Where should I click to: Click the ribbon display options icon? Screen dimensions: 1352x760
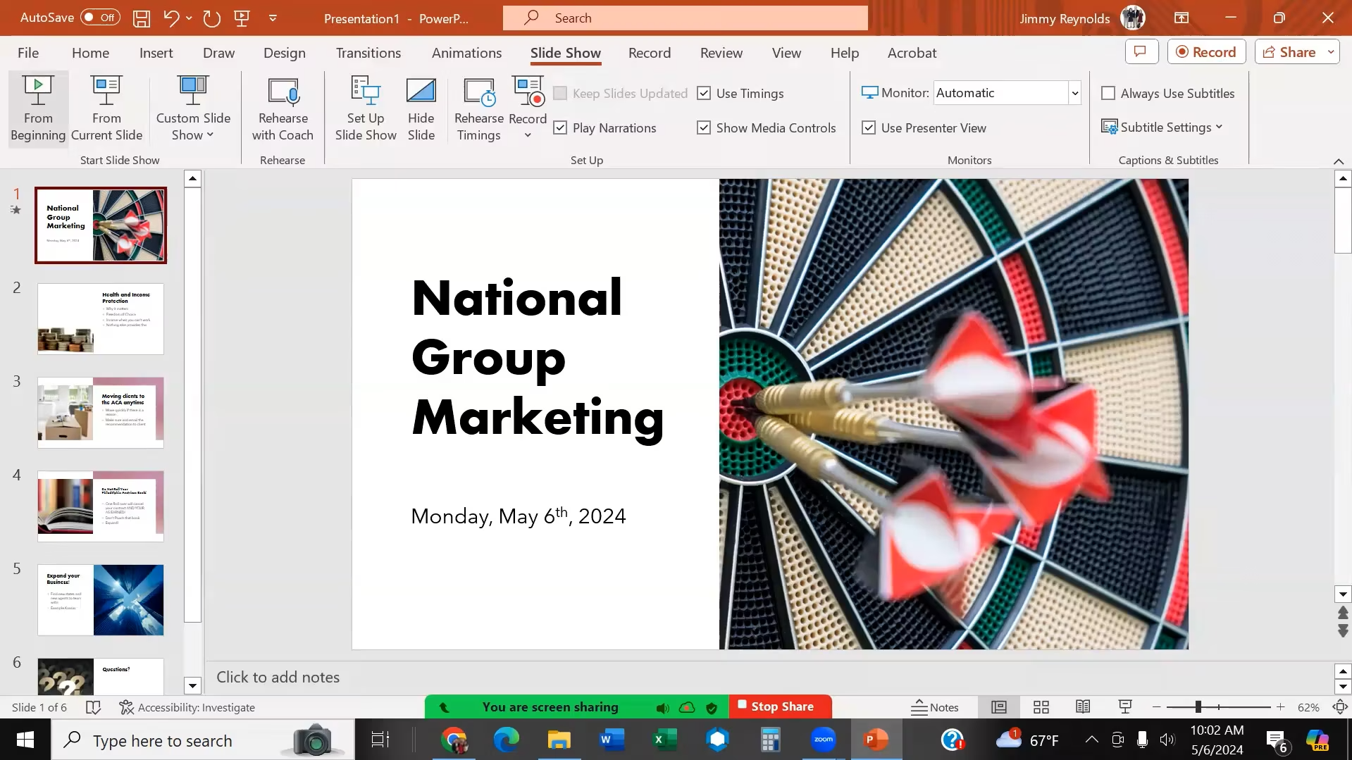click(1182, 18)
